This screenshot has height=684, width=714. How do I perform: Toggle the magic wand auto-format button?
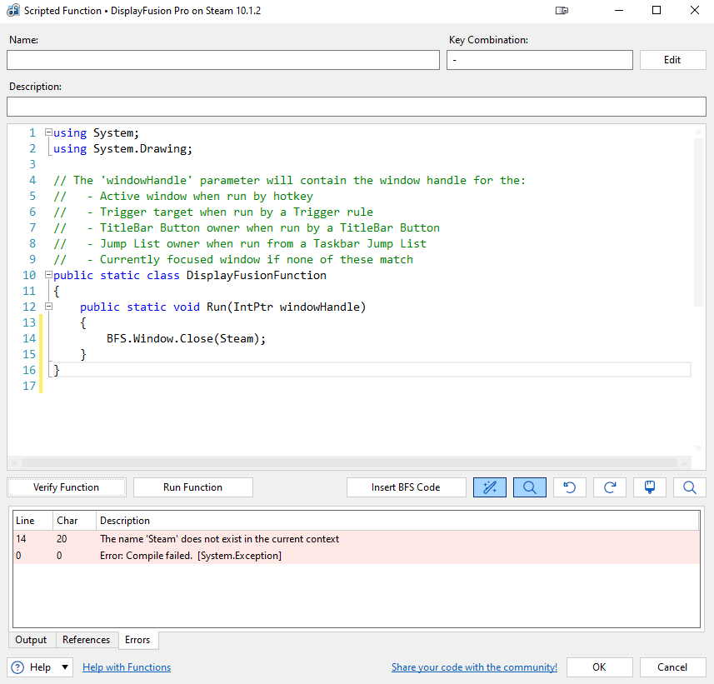point(489,487)
